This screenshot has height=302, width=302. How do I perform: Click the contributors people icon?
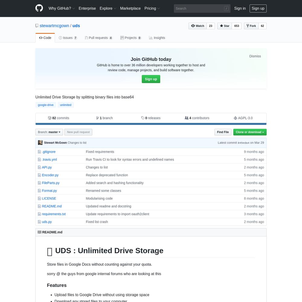(x=186, y=118)
